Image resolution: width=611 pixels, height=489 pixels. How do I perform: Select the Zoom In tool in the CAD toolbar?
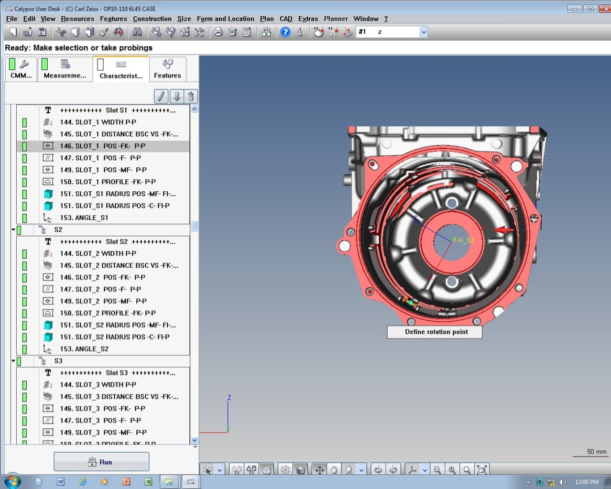coord(452,469)
